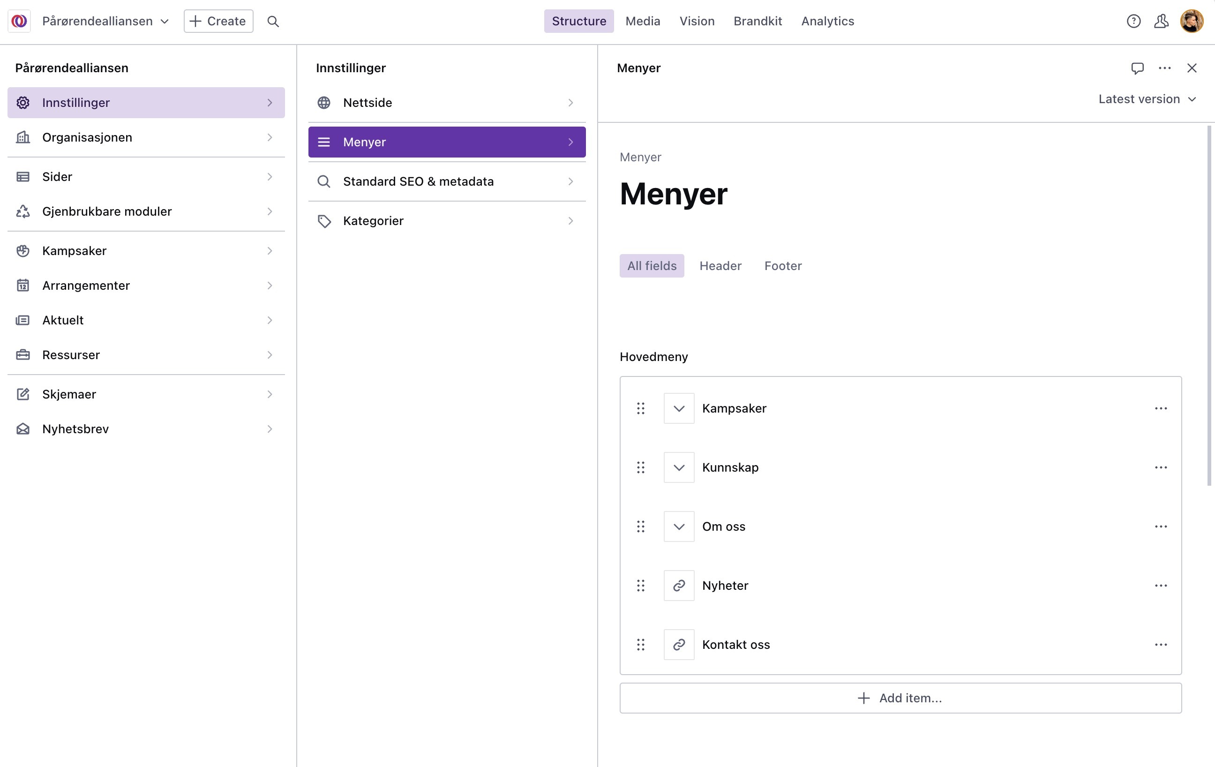Grab the drag handle of Om oss row
This screenshot has width=1215, height=767.
tap(640, 526)
